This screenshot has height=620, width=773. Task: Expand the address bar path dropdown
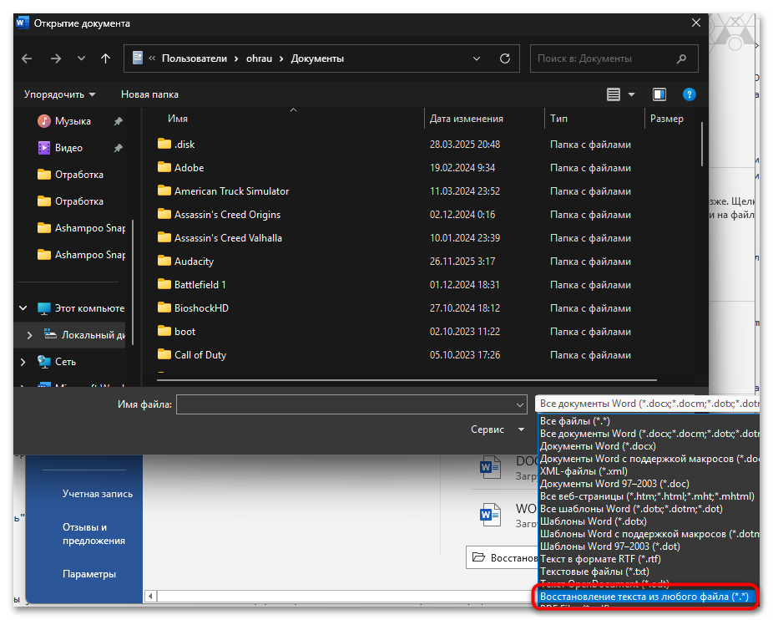pos(477,58)
